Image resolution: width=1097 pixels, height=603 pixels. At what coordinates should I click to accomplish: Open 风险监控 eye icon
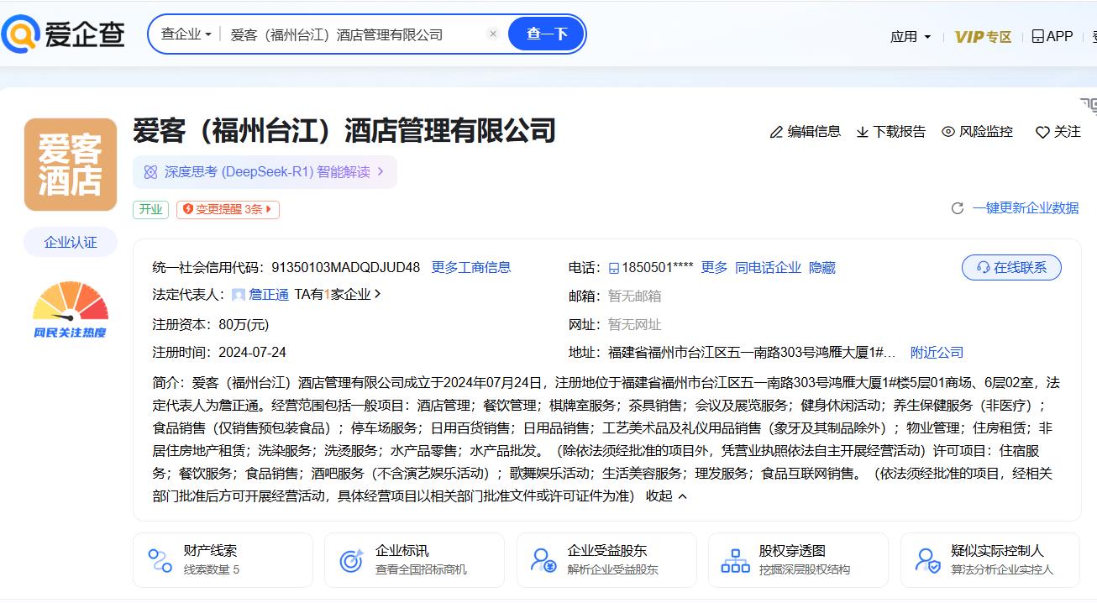click(948, 132)
